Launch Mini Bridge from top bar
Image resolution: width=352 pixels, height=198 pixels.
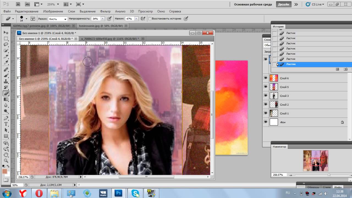(28, 4)
